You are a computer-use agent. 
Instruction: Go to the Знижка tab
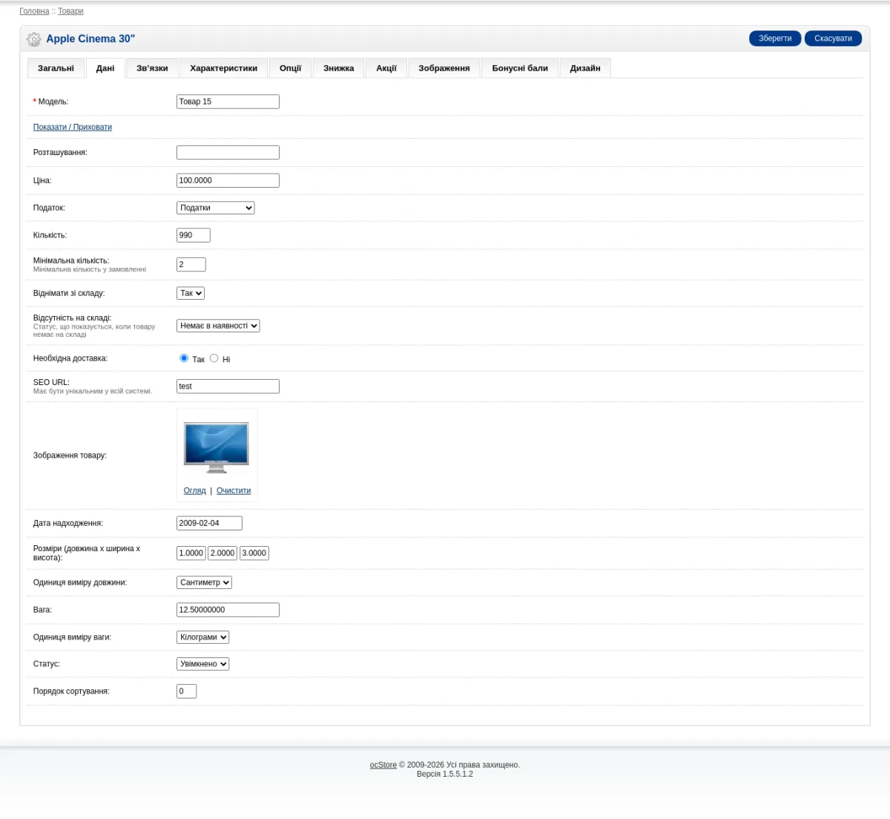pyautogui.click(x=338, y=68)
